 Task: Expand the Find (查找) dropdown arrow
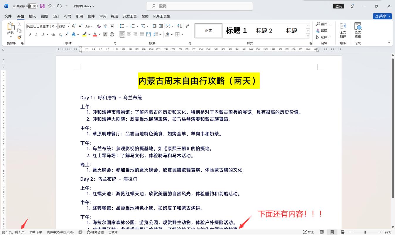331,24
